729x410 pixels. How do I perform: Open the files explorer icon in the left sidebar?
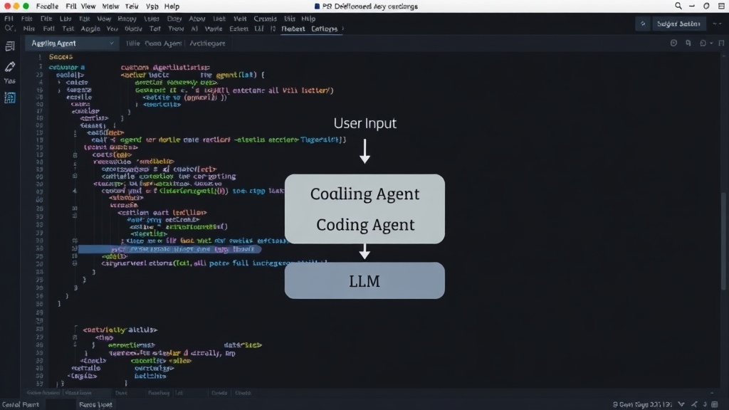(x=10, y=46)
